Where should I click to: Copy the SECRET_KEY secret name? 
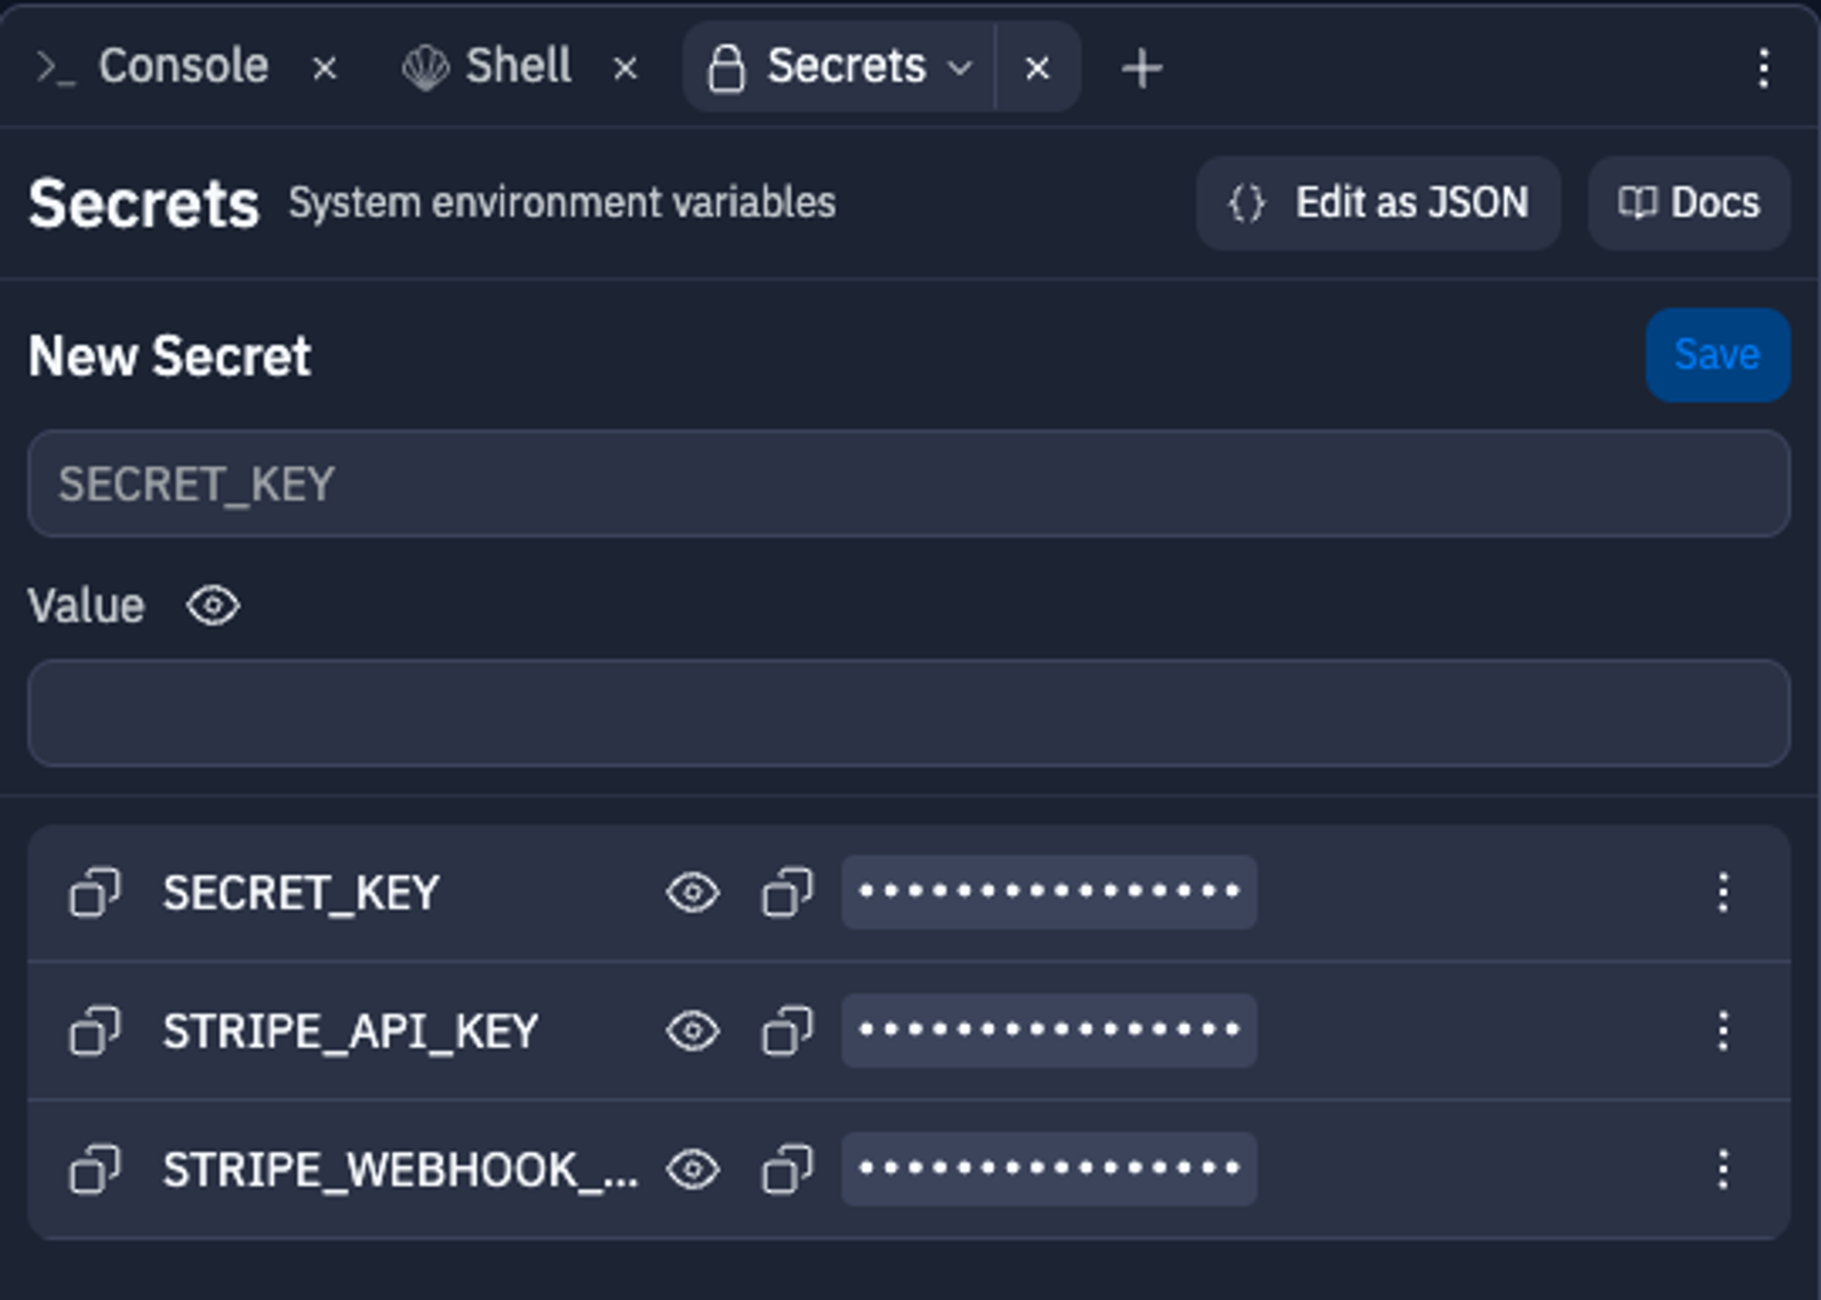94,891
